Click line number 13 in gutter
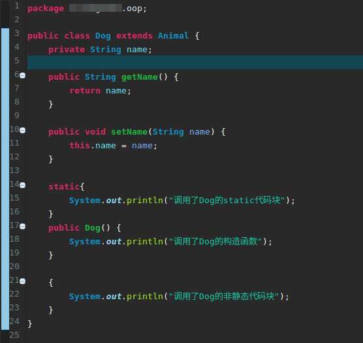Screen dimensions: 363x343 pyautogui.click(x=14, y=171)
